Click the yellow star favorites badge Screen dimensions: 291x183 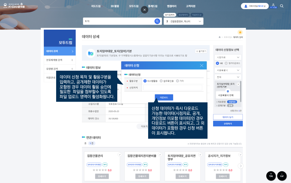coord(240,32)
